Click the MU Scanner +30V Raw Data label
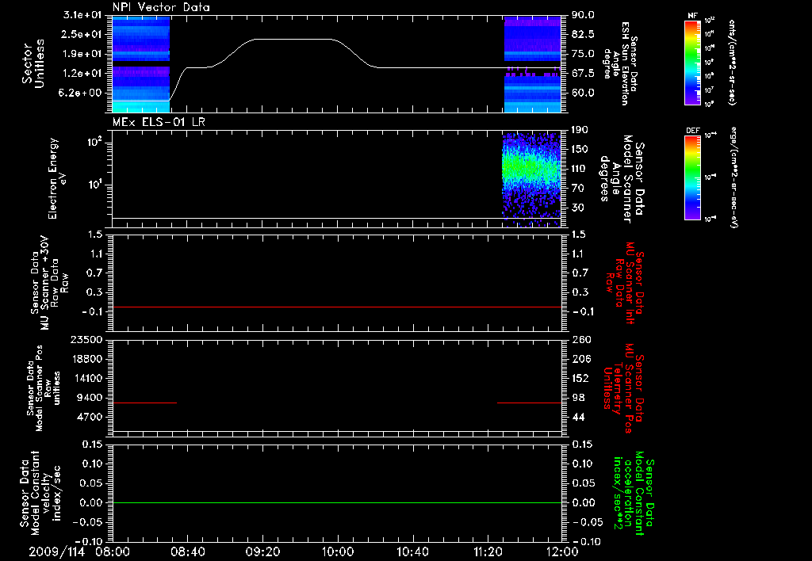Screen dimensions: 812x561 (50, 283)
